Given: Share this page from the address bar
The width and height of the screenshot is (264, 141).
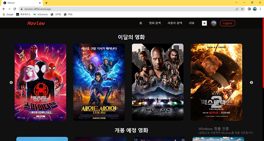Looking at the screenshot, I should pyautogui.click(x=237, y=9).
